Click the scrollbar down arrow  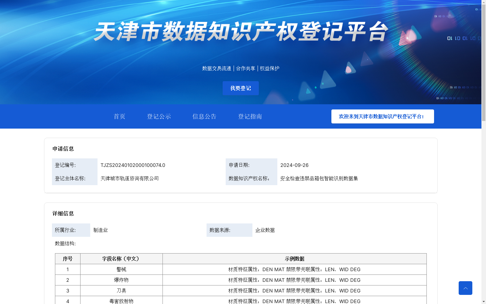click(484, 302)
